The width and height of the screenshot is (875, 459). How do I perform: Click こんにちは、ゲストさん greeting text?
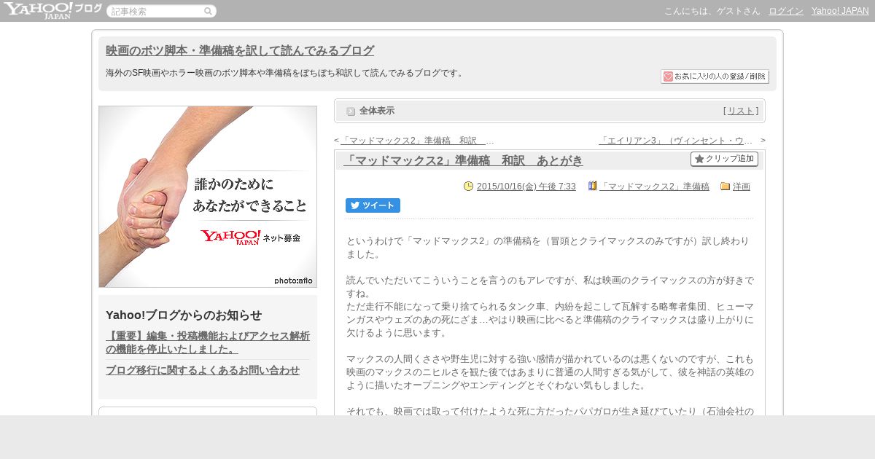point(712,11)
